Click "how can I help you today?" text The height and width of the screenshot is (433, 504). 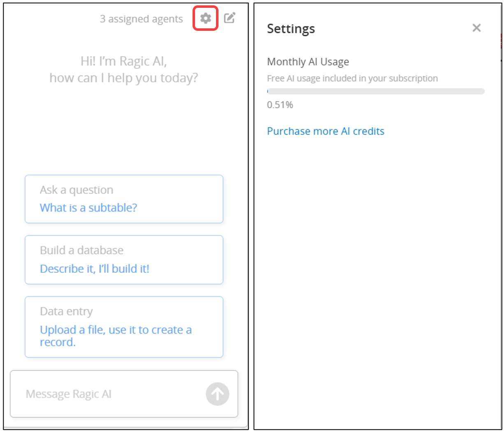click(124, 78)
